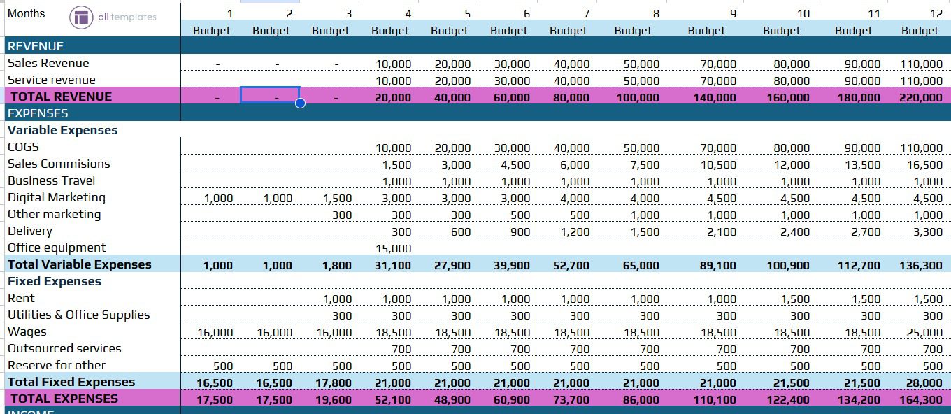Select the Sales Revenue row label
The image size is (951, 414).
(47, 63)
